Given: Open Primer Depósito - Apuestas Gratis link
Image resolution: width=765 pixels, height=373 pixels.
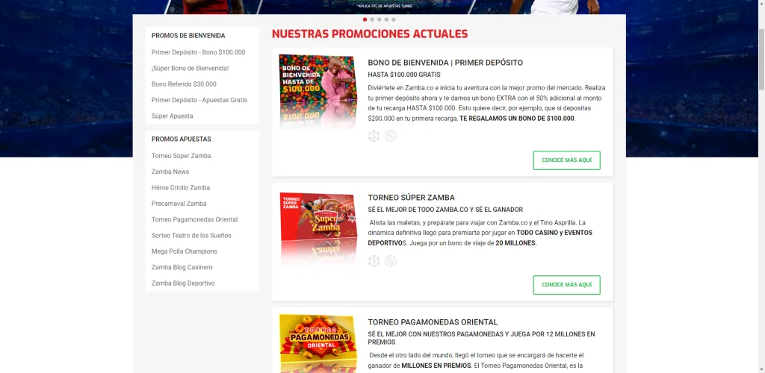Looking at the screenshot, I should 199,100.
